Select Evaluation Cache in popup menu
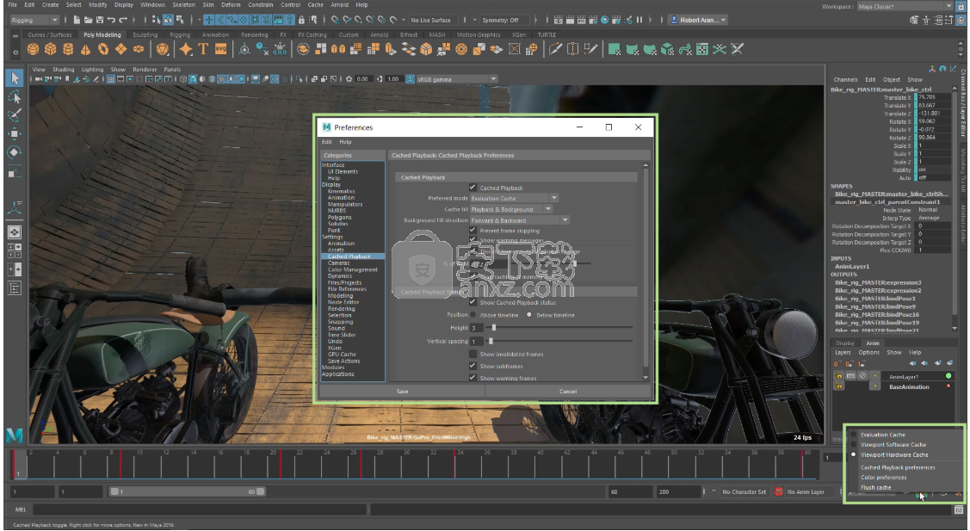Viewport: 970px width, 531px height. (882, 435)
